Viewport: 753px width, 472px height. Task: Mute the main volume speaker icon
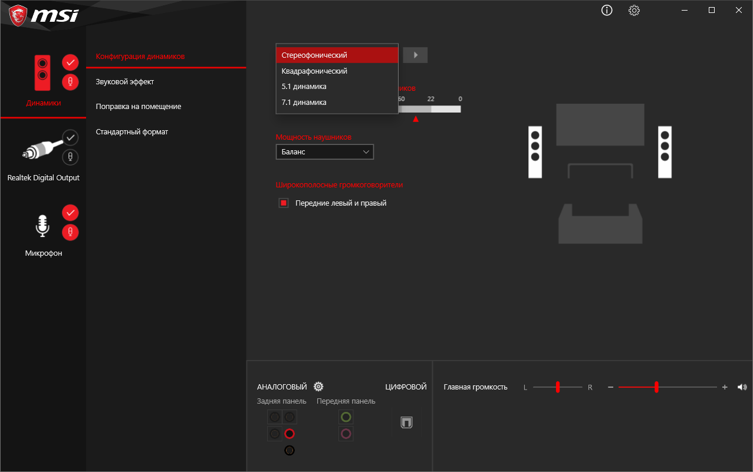point(742,387)
